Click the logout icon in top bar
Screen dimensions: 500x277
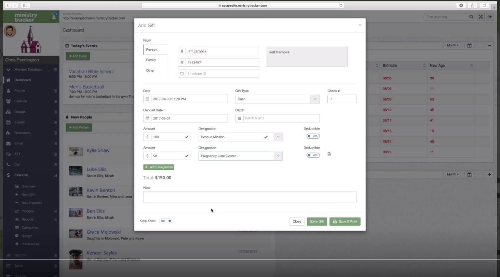(x=490, y=17)
